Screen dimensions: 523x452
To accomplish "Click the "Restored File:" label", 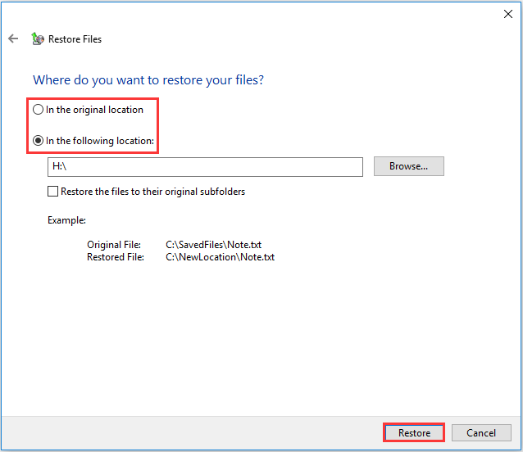I will (x=116, y=257).
